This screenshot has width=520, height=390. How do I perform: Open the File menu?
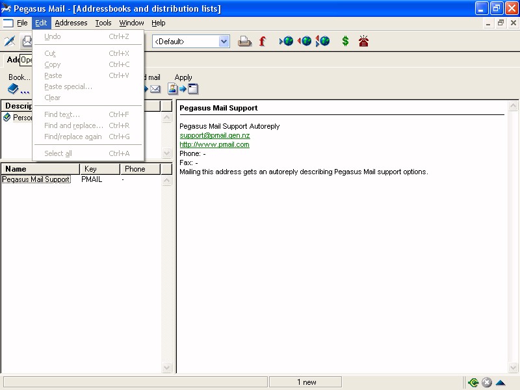click(22, 23)
